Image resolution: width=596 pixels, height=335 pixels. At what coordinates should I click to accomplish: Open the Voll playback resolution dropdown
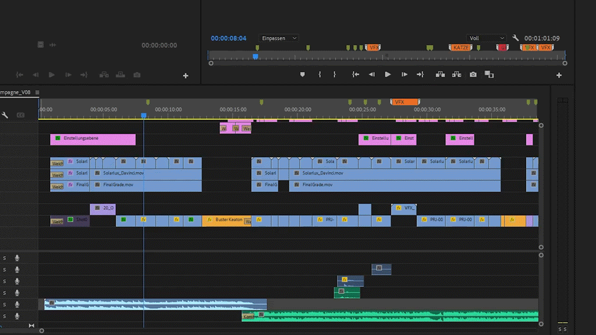pyautogui.click(x=487, y=38)
